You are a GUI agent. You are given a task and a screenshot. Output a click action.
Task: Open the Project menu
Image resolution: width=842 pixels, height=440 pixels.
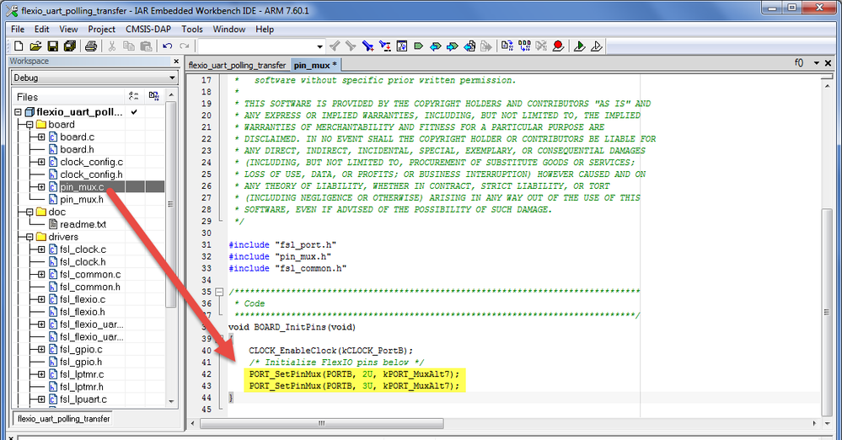click(x=101, y=29)
